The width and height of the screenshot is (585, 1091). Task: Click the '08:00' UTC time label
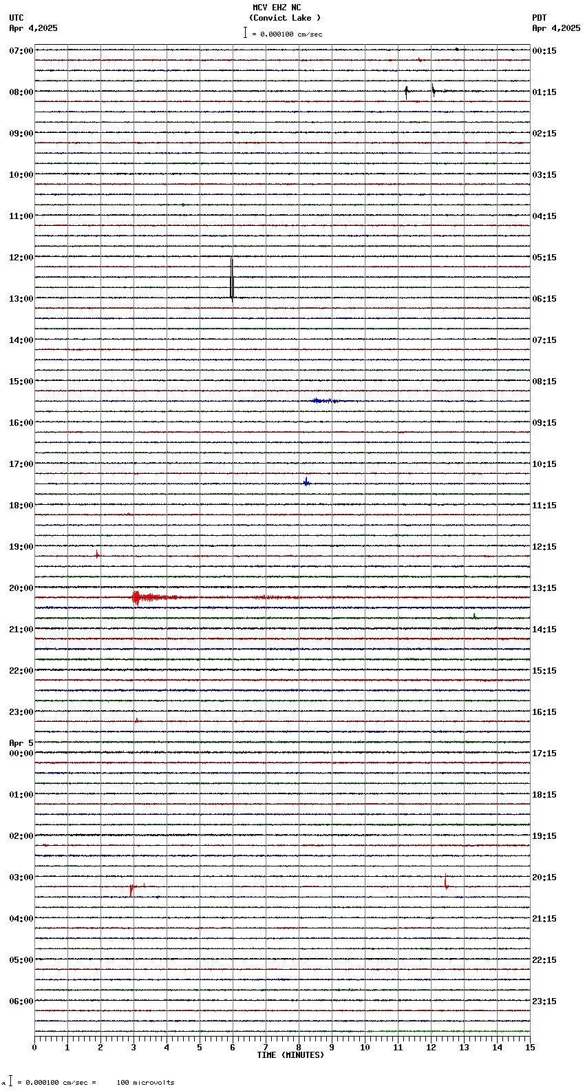click(x=21, y=92)
